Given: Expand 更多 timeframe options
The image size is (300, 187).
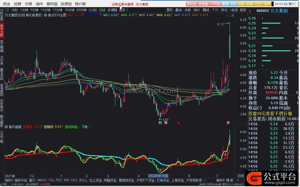Looking at the screenshot, I should click(124, 10).
